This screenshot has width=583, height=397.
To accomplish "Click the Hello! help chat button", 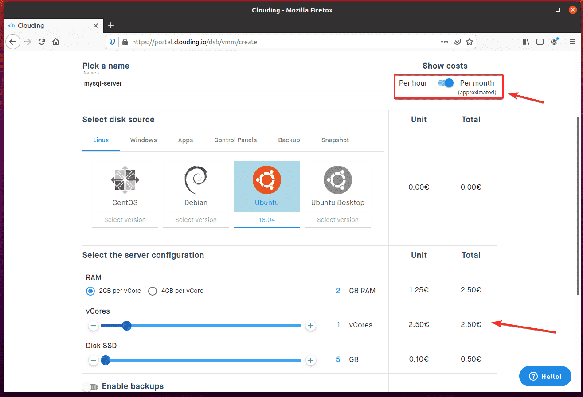I will (x=545, y=376).
